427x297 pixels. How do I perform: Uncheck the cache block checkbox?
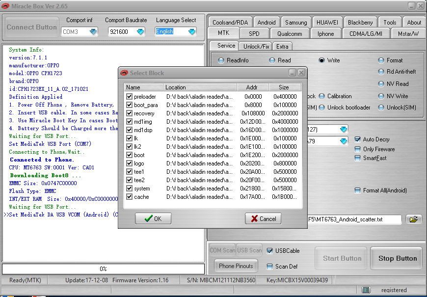(130, 197)
